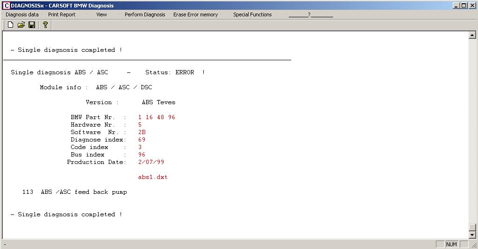Open the Diagnosis data menu
Screen dimensions: 478x249
[22, 14]
